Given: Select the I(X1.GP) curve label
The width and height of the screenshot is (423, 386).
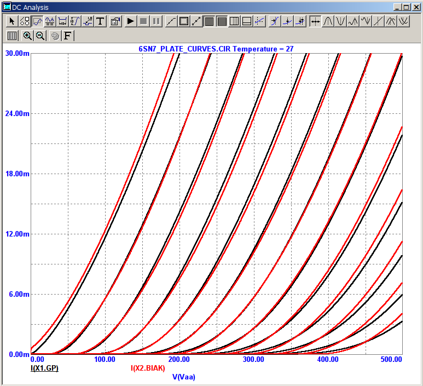Looking at the screenshot, I should click(x=44, y=368).
